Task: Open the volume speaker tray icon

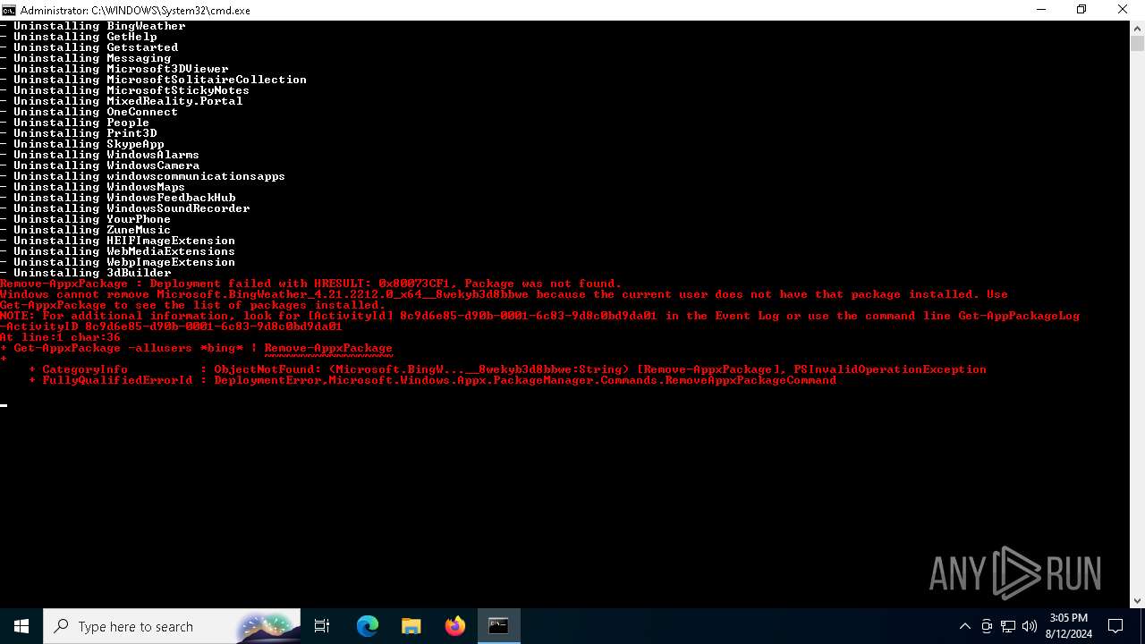Action: 1030,626
